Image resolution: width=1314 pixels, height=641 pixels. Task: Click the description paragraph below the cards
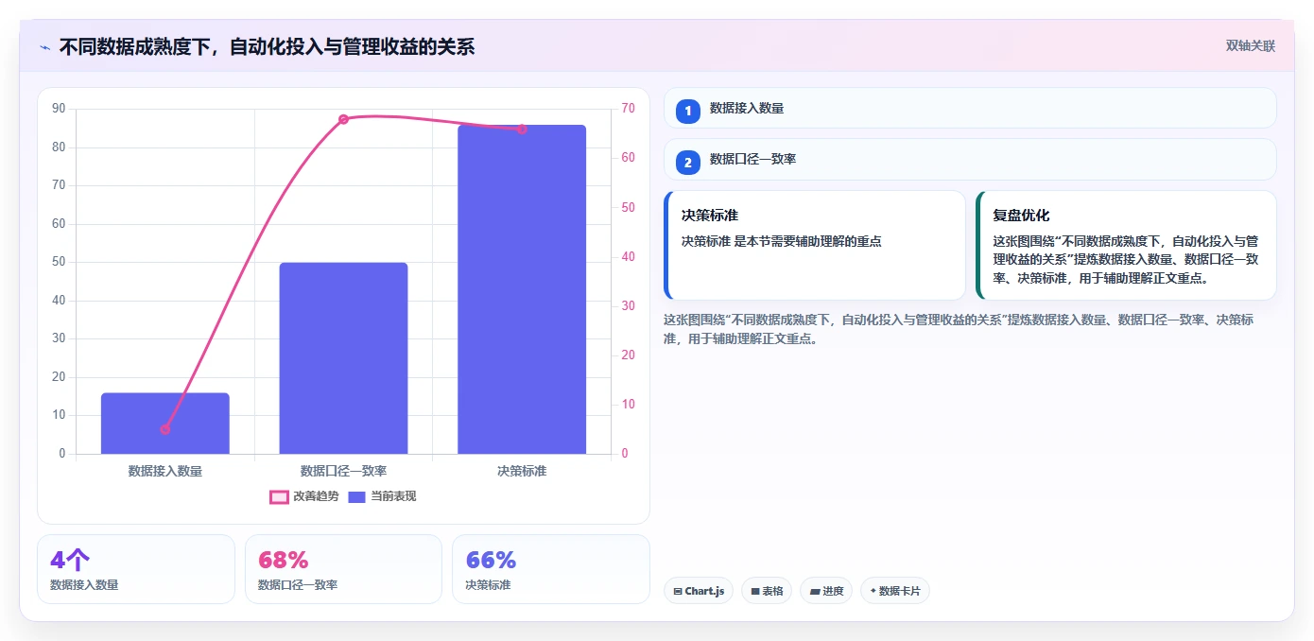[x=959, y=329]
